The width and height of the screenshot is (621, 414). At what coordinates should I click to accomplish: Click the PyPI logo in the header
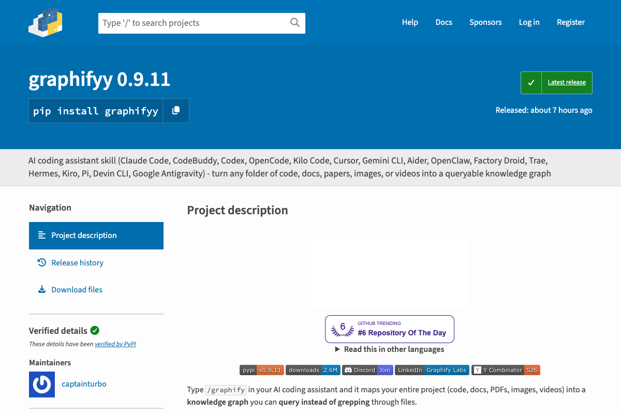click(46, 22)
